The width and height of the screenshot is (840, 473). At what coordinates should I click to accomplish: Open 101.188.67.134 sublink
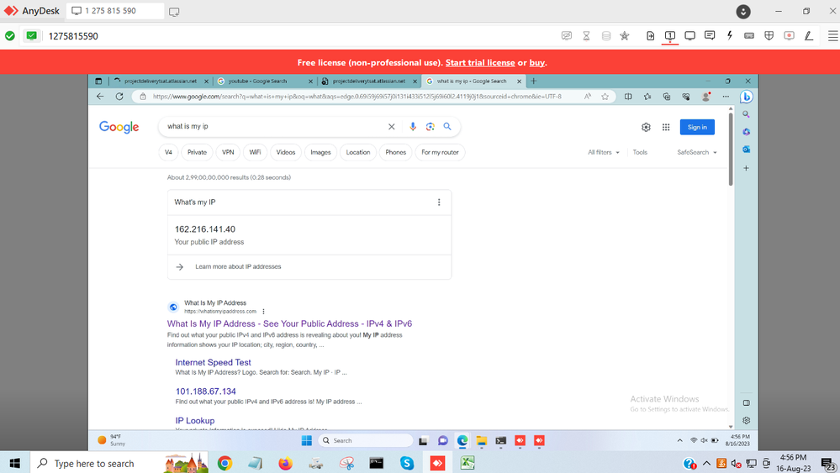206,392
